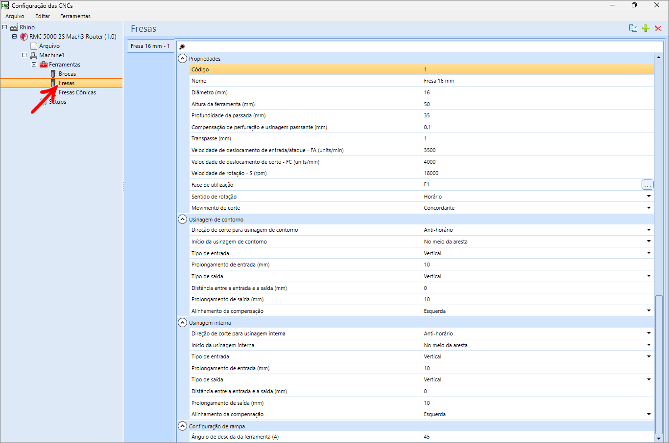This screenshot has height=443, width=669.
Task: Open Início da usinagem interna dropdown
Action: click(x=648, y=345)
